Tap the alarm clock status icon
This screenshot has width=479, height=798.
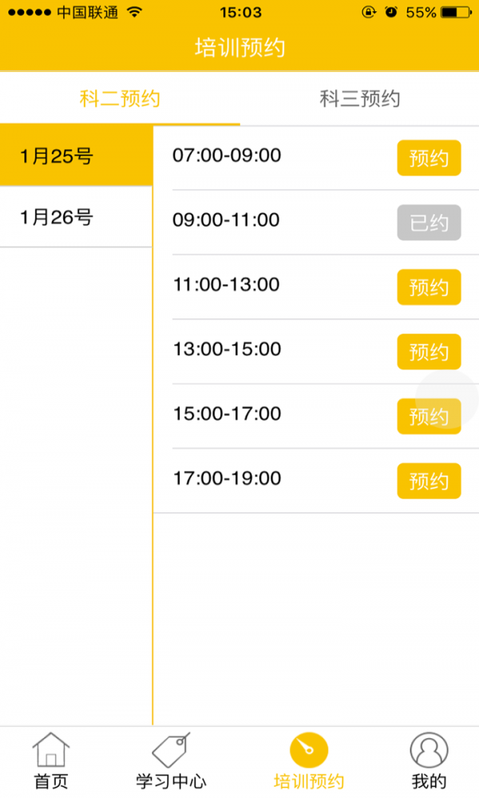390,13
